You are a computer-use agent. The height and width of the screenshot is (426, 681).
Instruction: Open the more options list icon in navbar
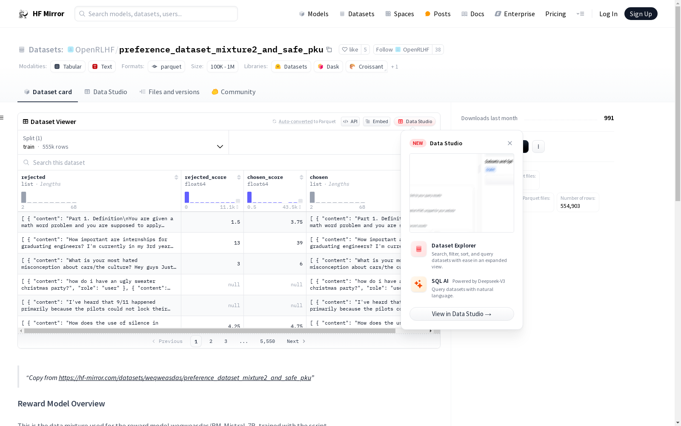click(580, 14)
